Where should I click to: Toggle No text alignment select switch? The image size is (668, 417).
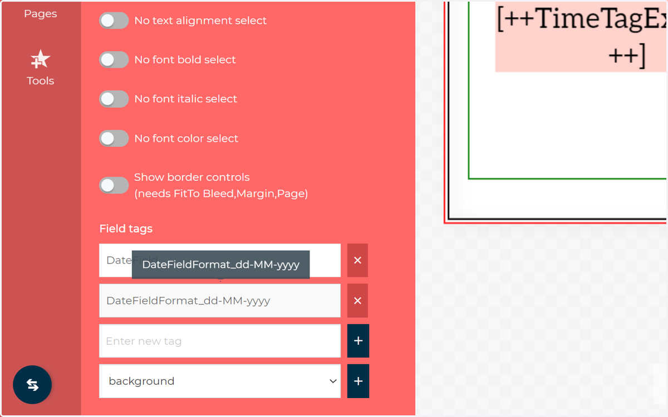click(x=114, y=21)
